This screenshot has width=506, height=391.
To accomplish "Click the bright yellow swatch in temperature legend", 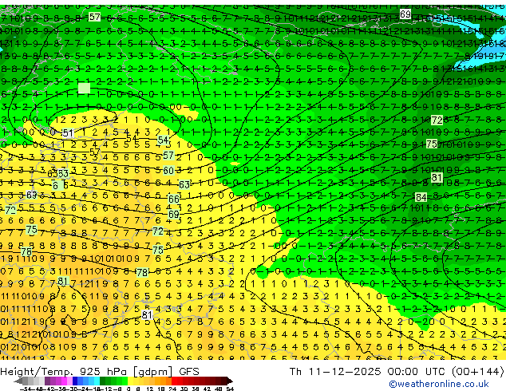I will [130, 381].
